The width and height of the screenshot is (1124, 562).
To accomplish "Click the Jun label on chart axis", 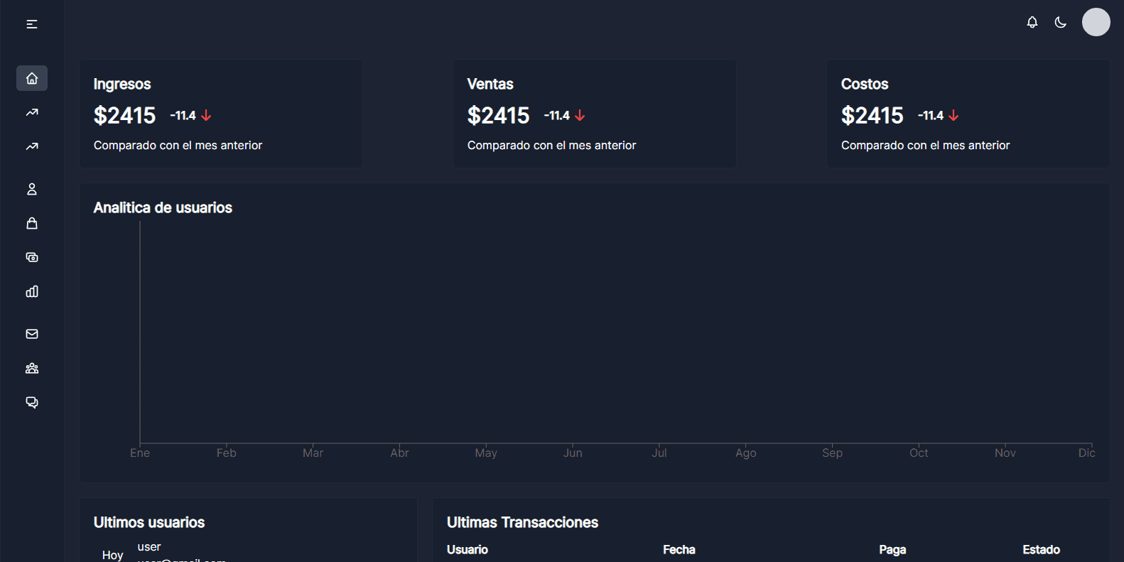I will click(573, 453).
